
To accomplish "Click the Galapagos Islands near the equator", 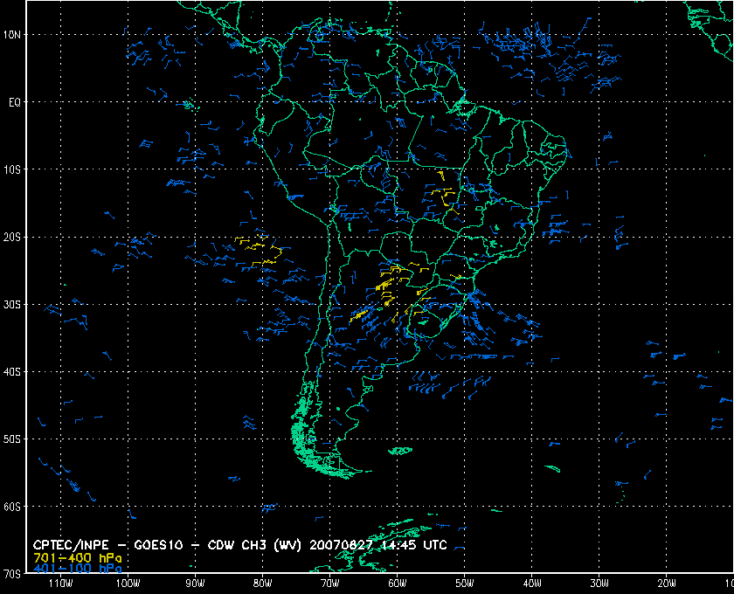I will 187,105.
